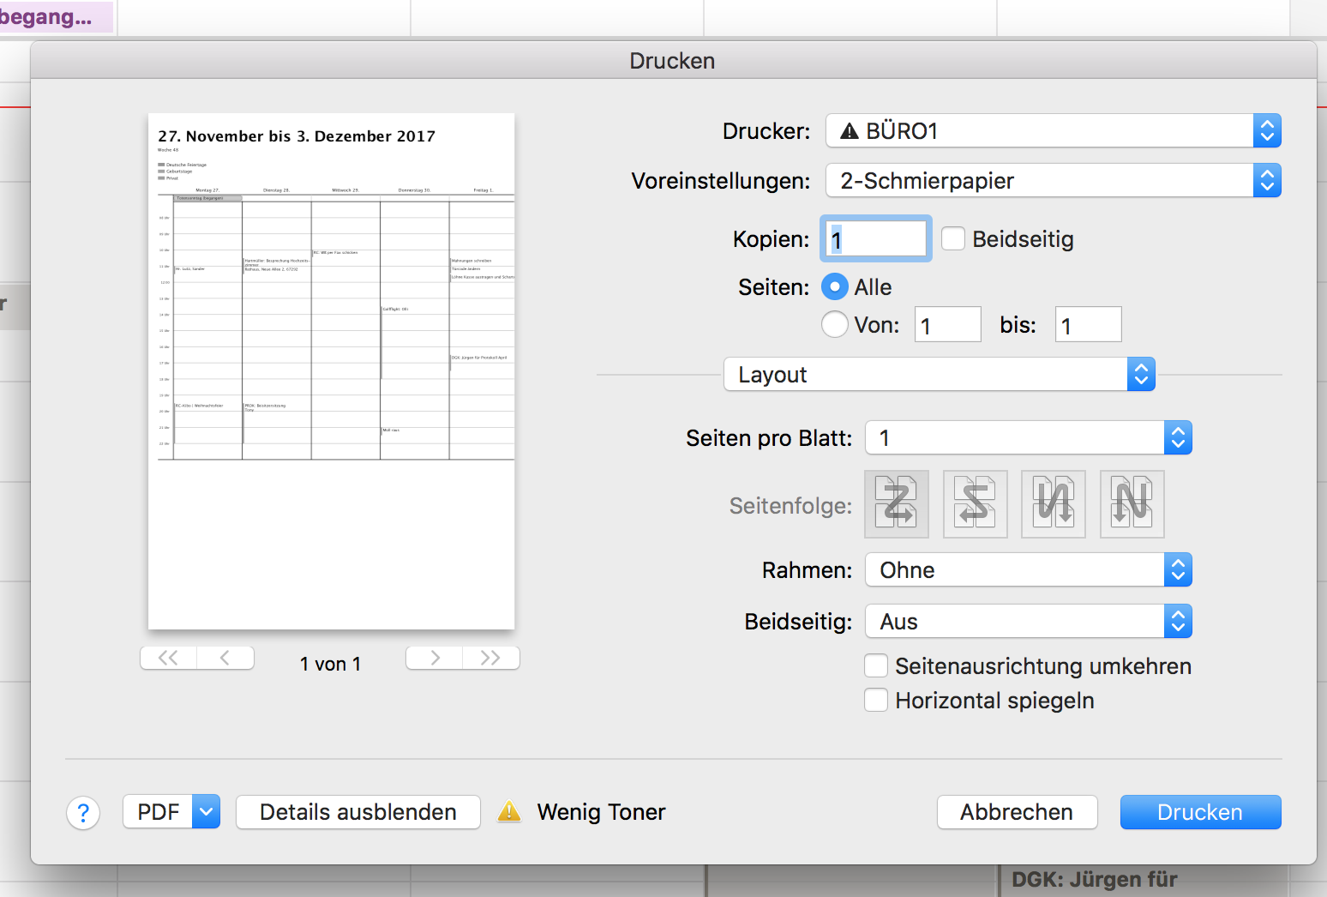
Task: Click the help question mark icon
Action: coord(83,812)
